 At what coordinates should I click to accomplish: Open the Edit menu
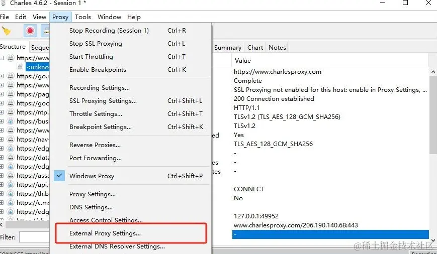[21, 17]
